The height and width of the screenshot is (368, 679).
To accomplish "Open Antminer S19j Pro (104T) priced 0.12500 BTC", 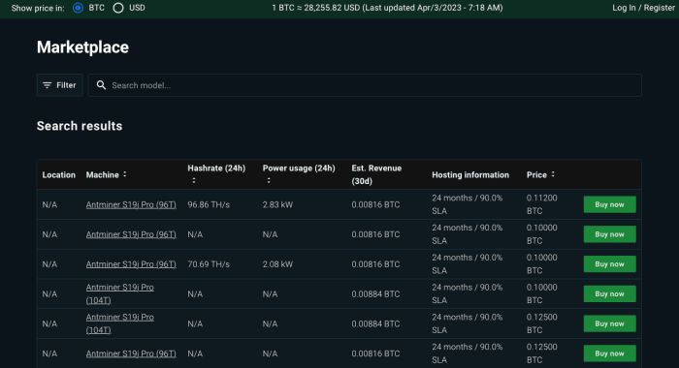I will tap(120, 323).
